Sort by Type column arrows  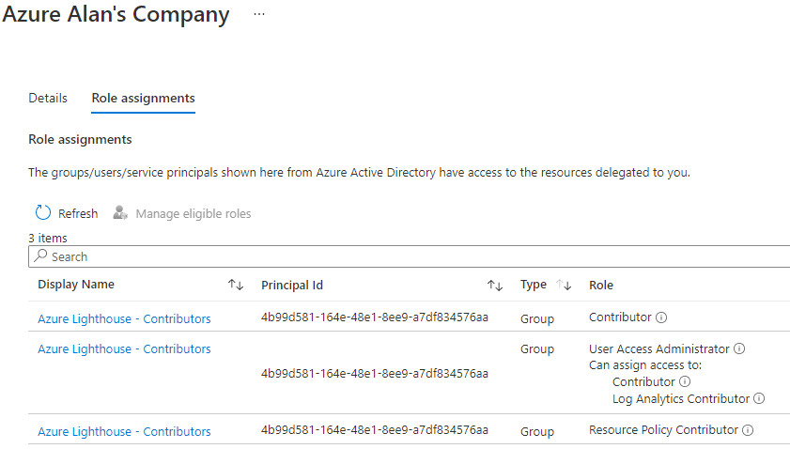click(x=565, y=285)
